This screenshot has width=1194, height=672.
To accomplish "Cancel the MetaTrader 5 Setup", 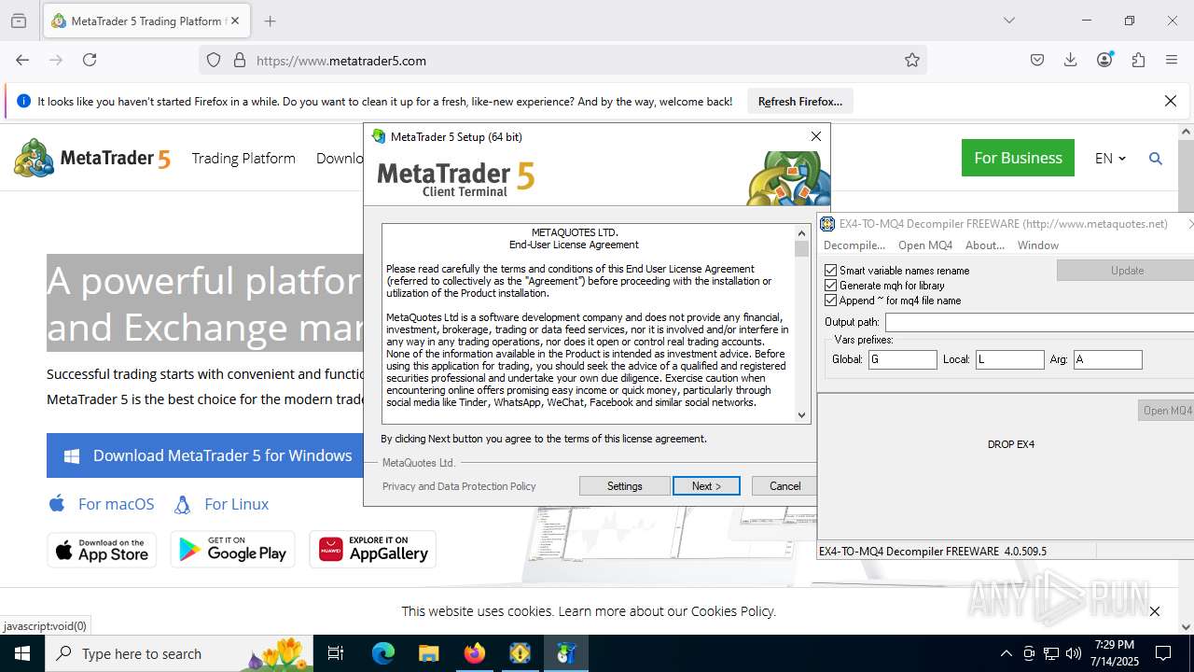I will click(x=784, y=486).
